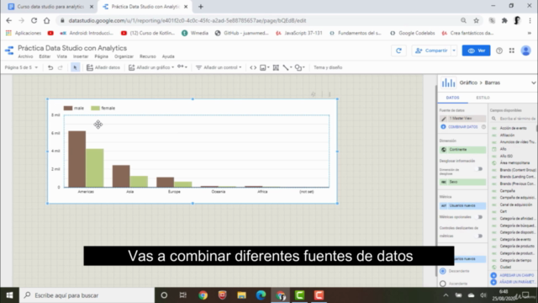Open the Editar menu
This screenshot has width=538, height=303.
tap(45, 56)
